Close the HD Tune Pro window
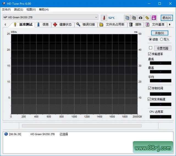This screenshot has width=176, height=156. point(170,4)
